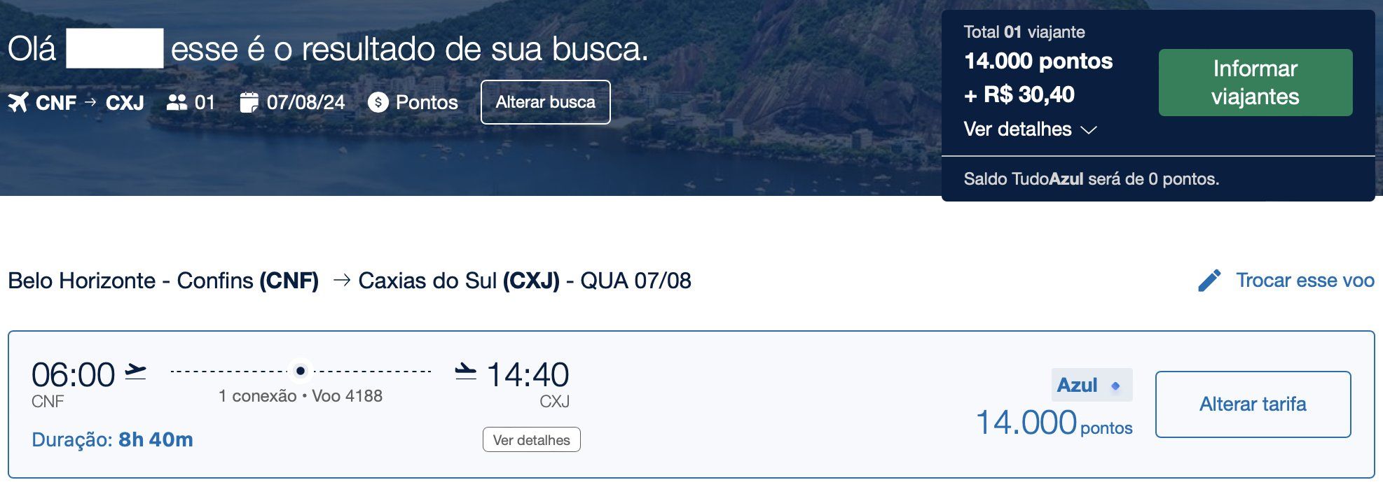Screen dimensions: 1383x487
Task: Expand Ver detalhes chevron in price summary
Action: tap(1089, 130)
